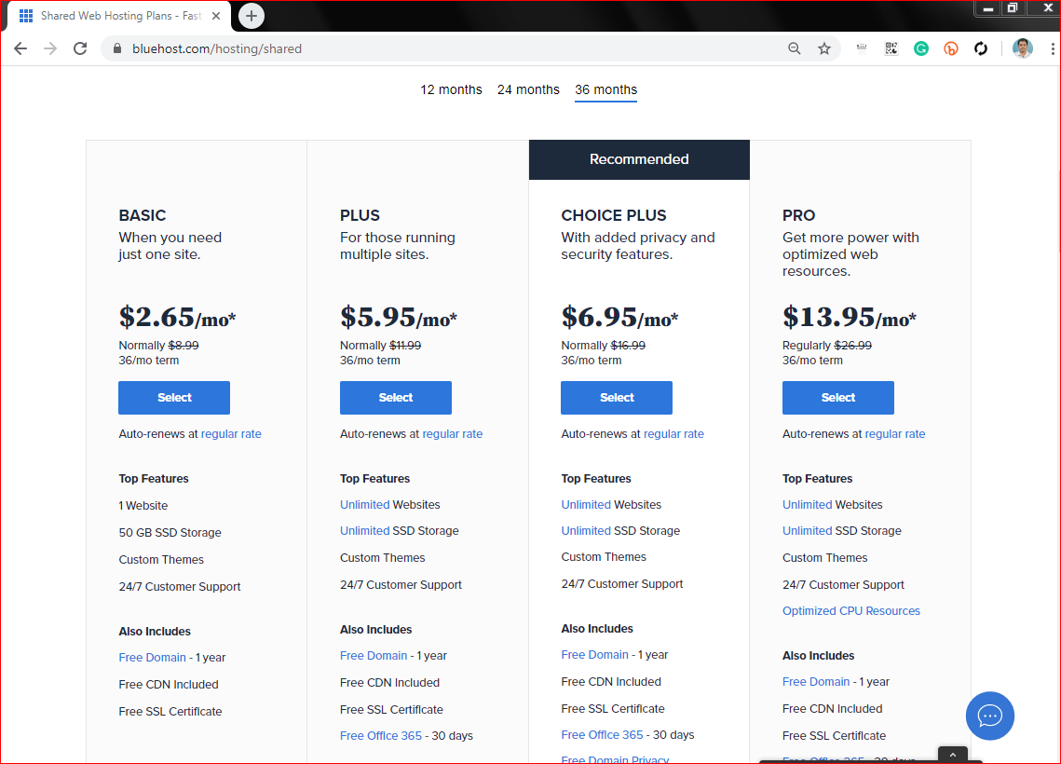Switch to the 24 months term
Screen dimensions: 1061x764
pos(528,90)
